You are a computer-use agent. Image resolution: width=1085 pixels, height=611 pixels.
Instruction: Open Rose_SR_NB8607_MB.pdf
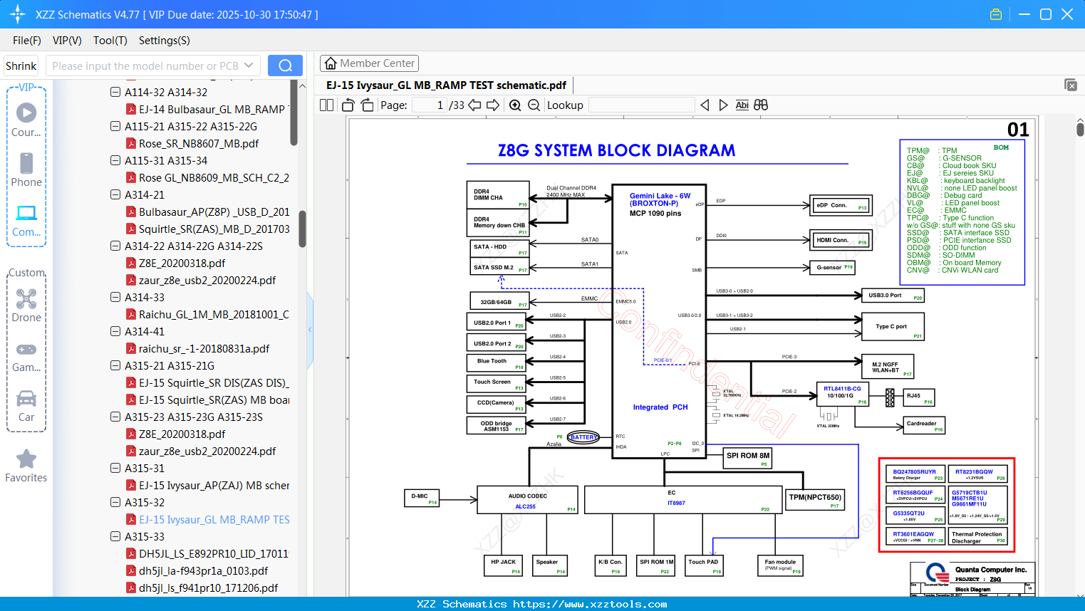(199, 143)
